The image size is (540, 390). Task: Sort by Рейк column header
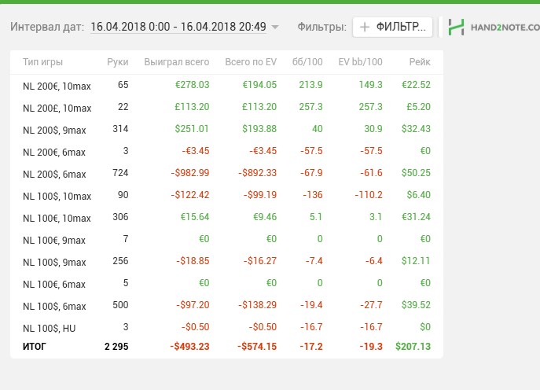419,62
